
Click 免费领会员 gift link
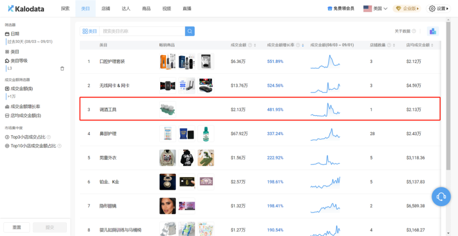coord(341,9)
